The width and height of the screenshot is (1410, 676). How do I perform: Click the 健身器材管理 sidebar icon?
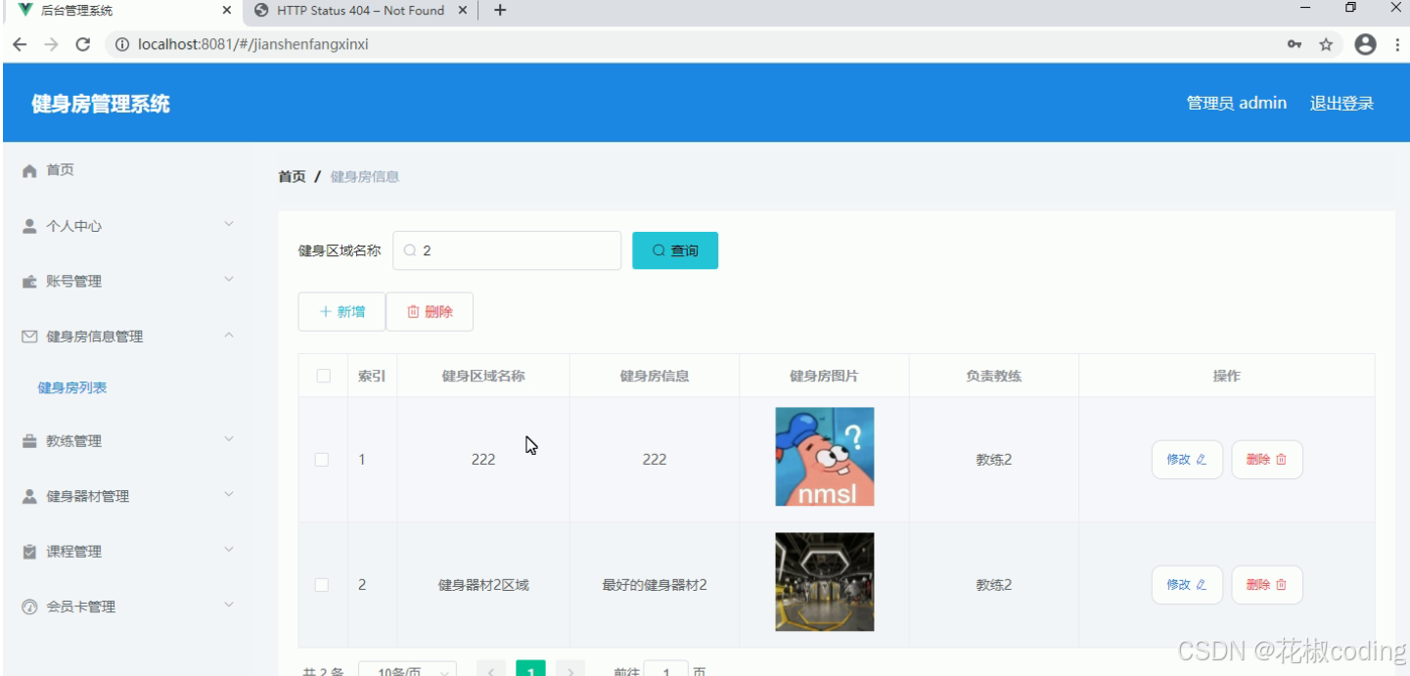coord(29,496)
